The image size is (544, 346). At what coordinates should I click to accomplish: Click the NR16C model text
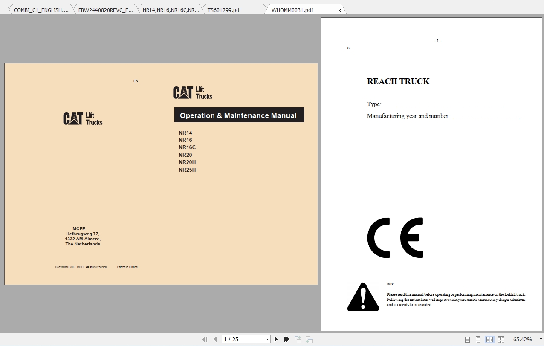(x=187, y=147)
